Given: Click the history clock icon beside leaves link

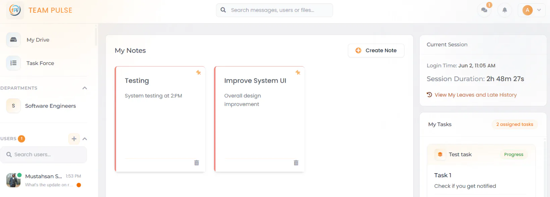Looking at the screenshot, I should (x=429, y=94).
